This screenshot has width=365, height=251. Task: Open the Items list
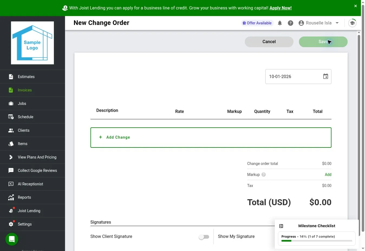coord(32,144)
